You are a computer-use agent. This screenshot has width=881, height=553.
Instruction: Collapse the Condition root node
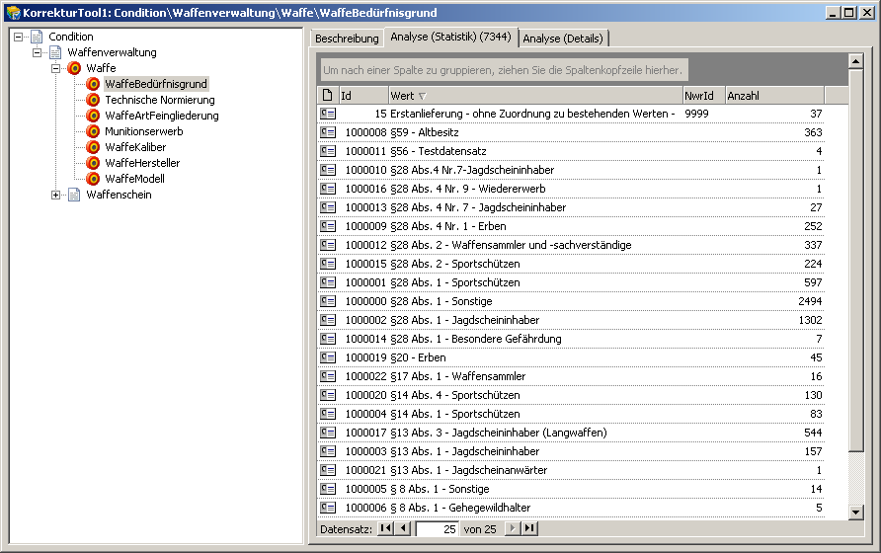click(19, 37)
